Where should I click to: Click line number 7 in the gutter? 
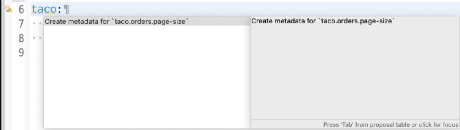(21, 24)
